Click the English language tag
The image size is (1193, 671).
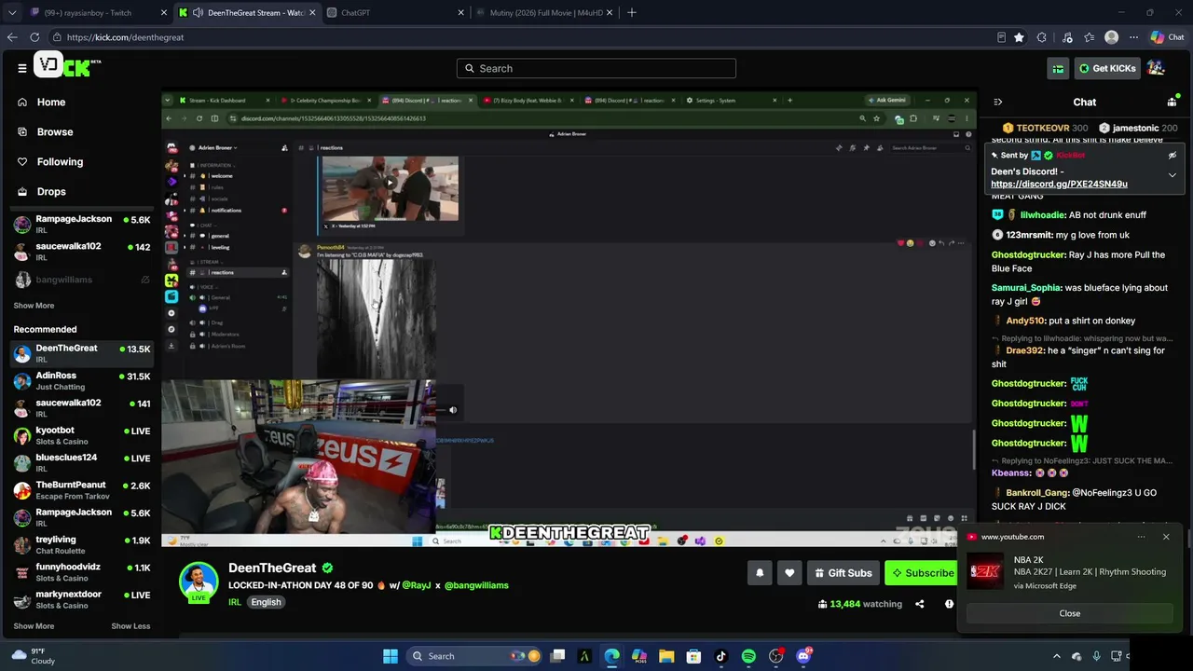coord(266,602)
